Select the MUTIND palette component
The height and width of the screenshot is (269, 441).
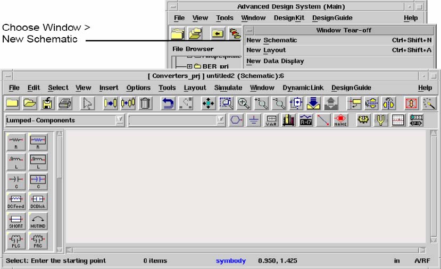coord(38,221)
